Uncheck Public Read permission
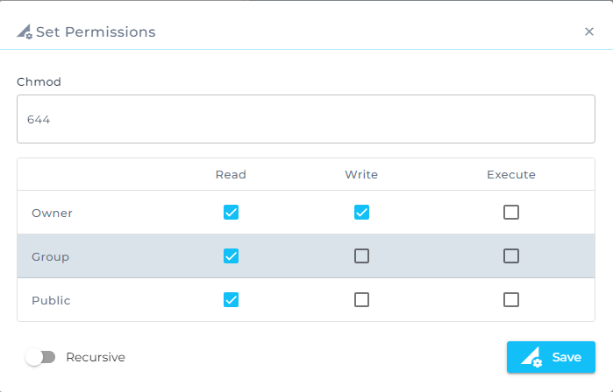 point(231,299)
